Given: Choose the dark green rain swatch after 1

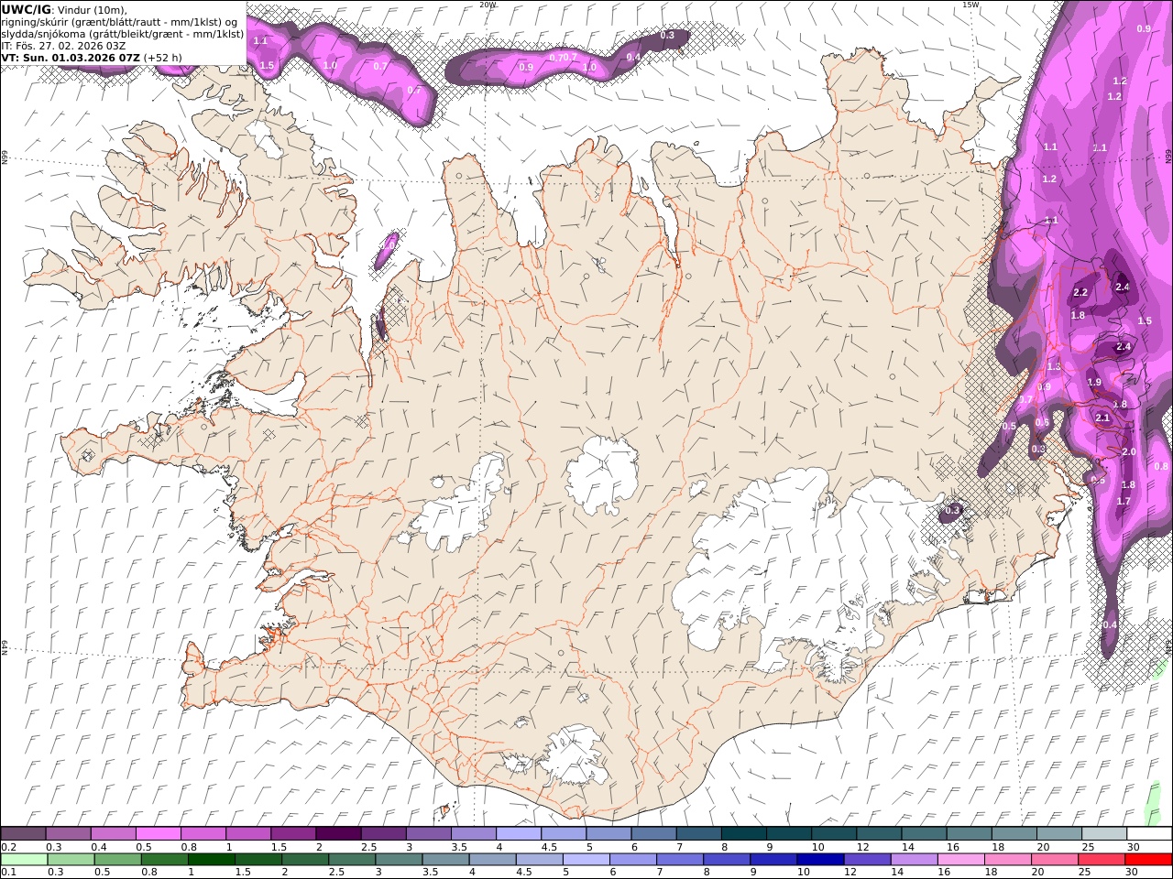Looking at the screenshot, I should coord(211,860).
